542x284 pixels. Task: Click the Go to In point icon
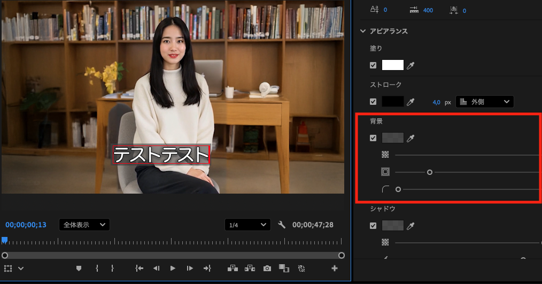tap(140, 268)
